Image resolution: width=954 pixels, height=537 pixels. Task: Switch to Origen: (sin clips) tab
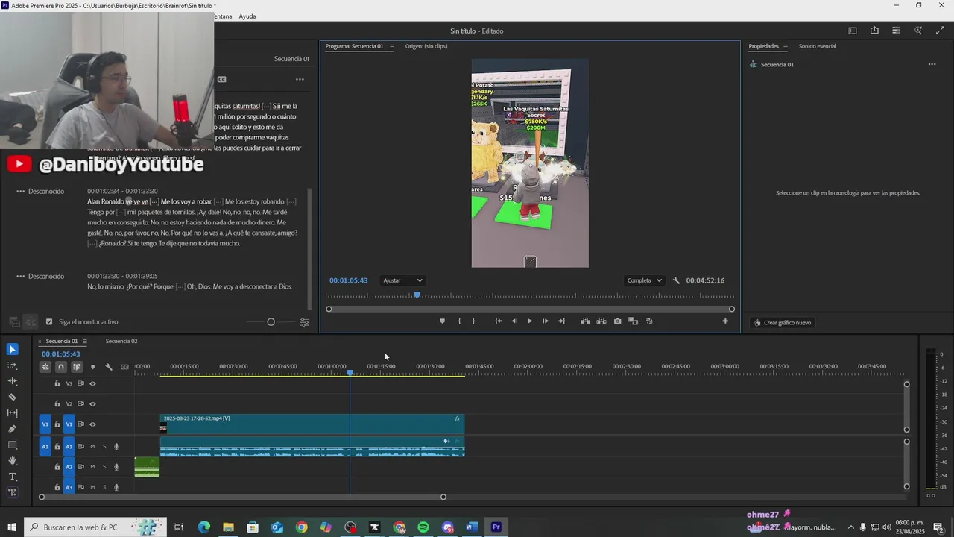click(426, 46)
